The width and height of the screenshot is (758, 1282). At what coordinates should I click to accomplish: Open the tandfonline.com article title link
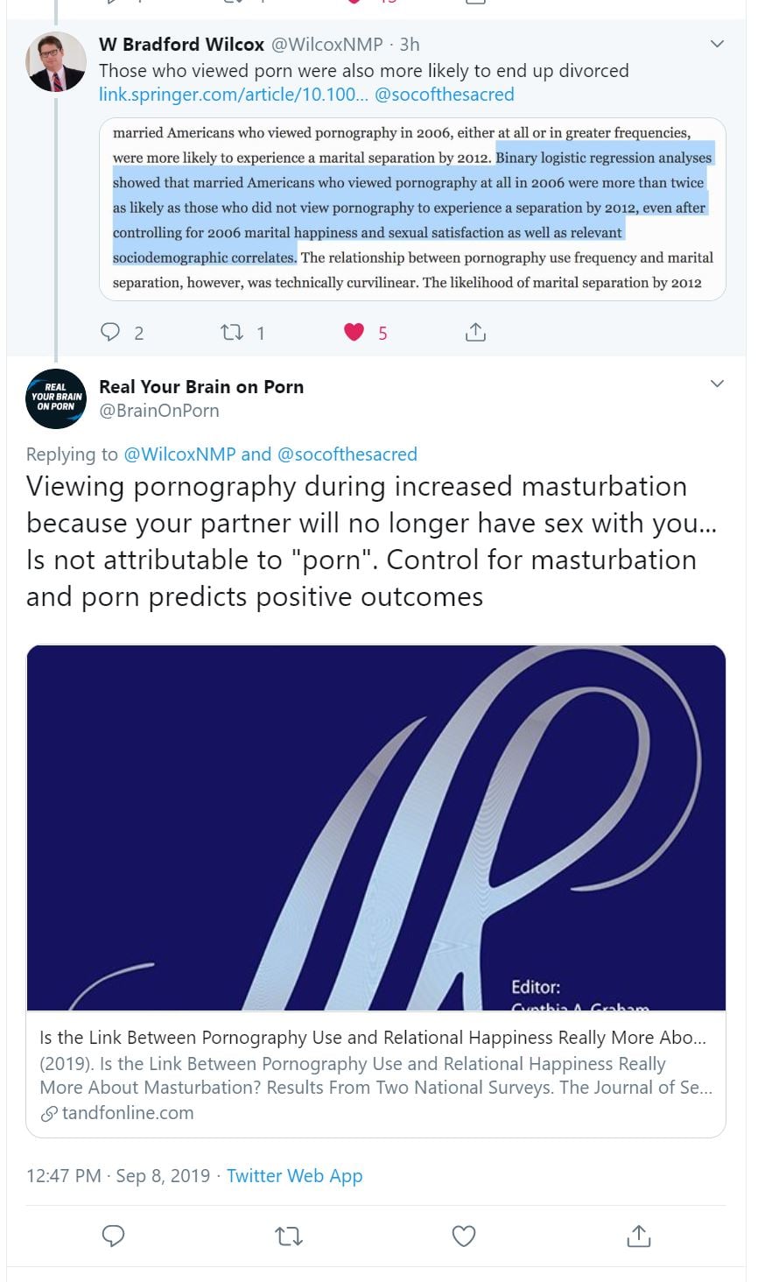pos(373,1038)
